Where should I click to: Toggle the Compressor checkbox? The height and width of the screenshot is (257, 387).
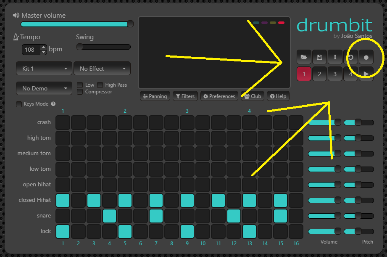pos(80,92)
